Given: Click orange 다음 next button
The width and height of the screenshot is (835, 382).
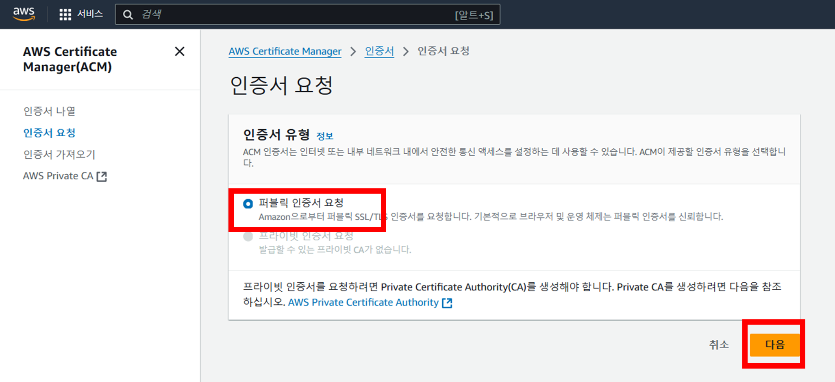Looking at the screenshot, I should point(775,345).
